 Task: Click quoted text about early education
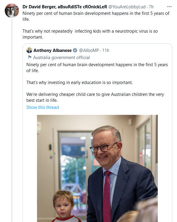coord(79,83)
